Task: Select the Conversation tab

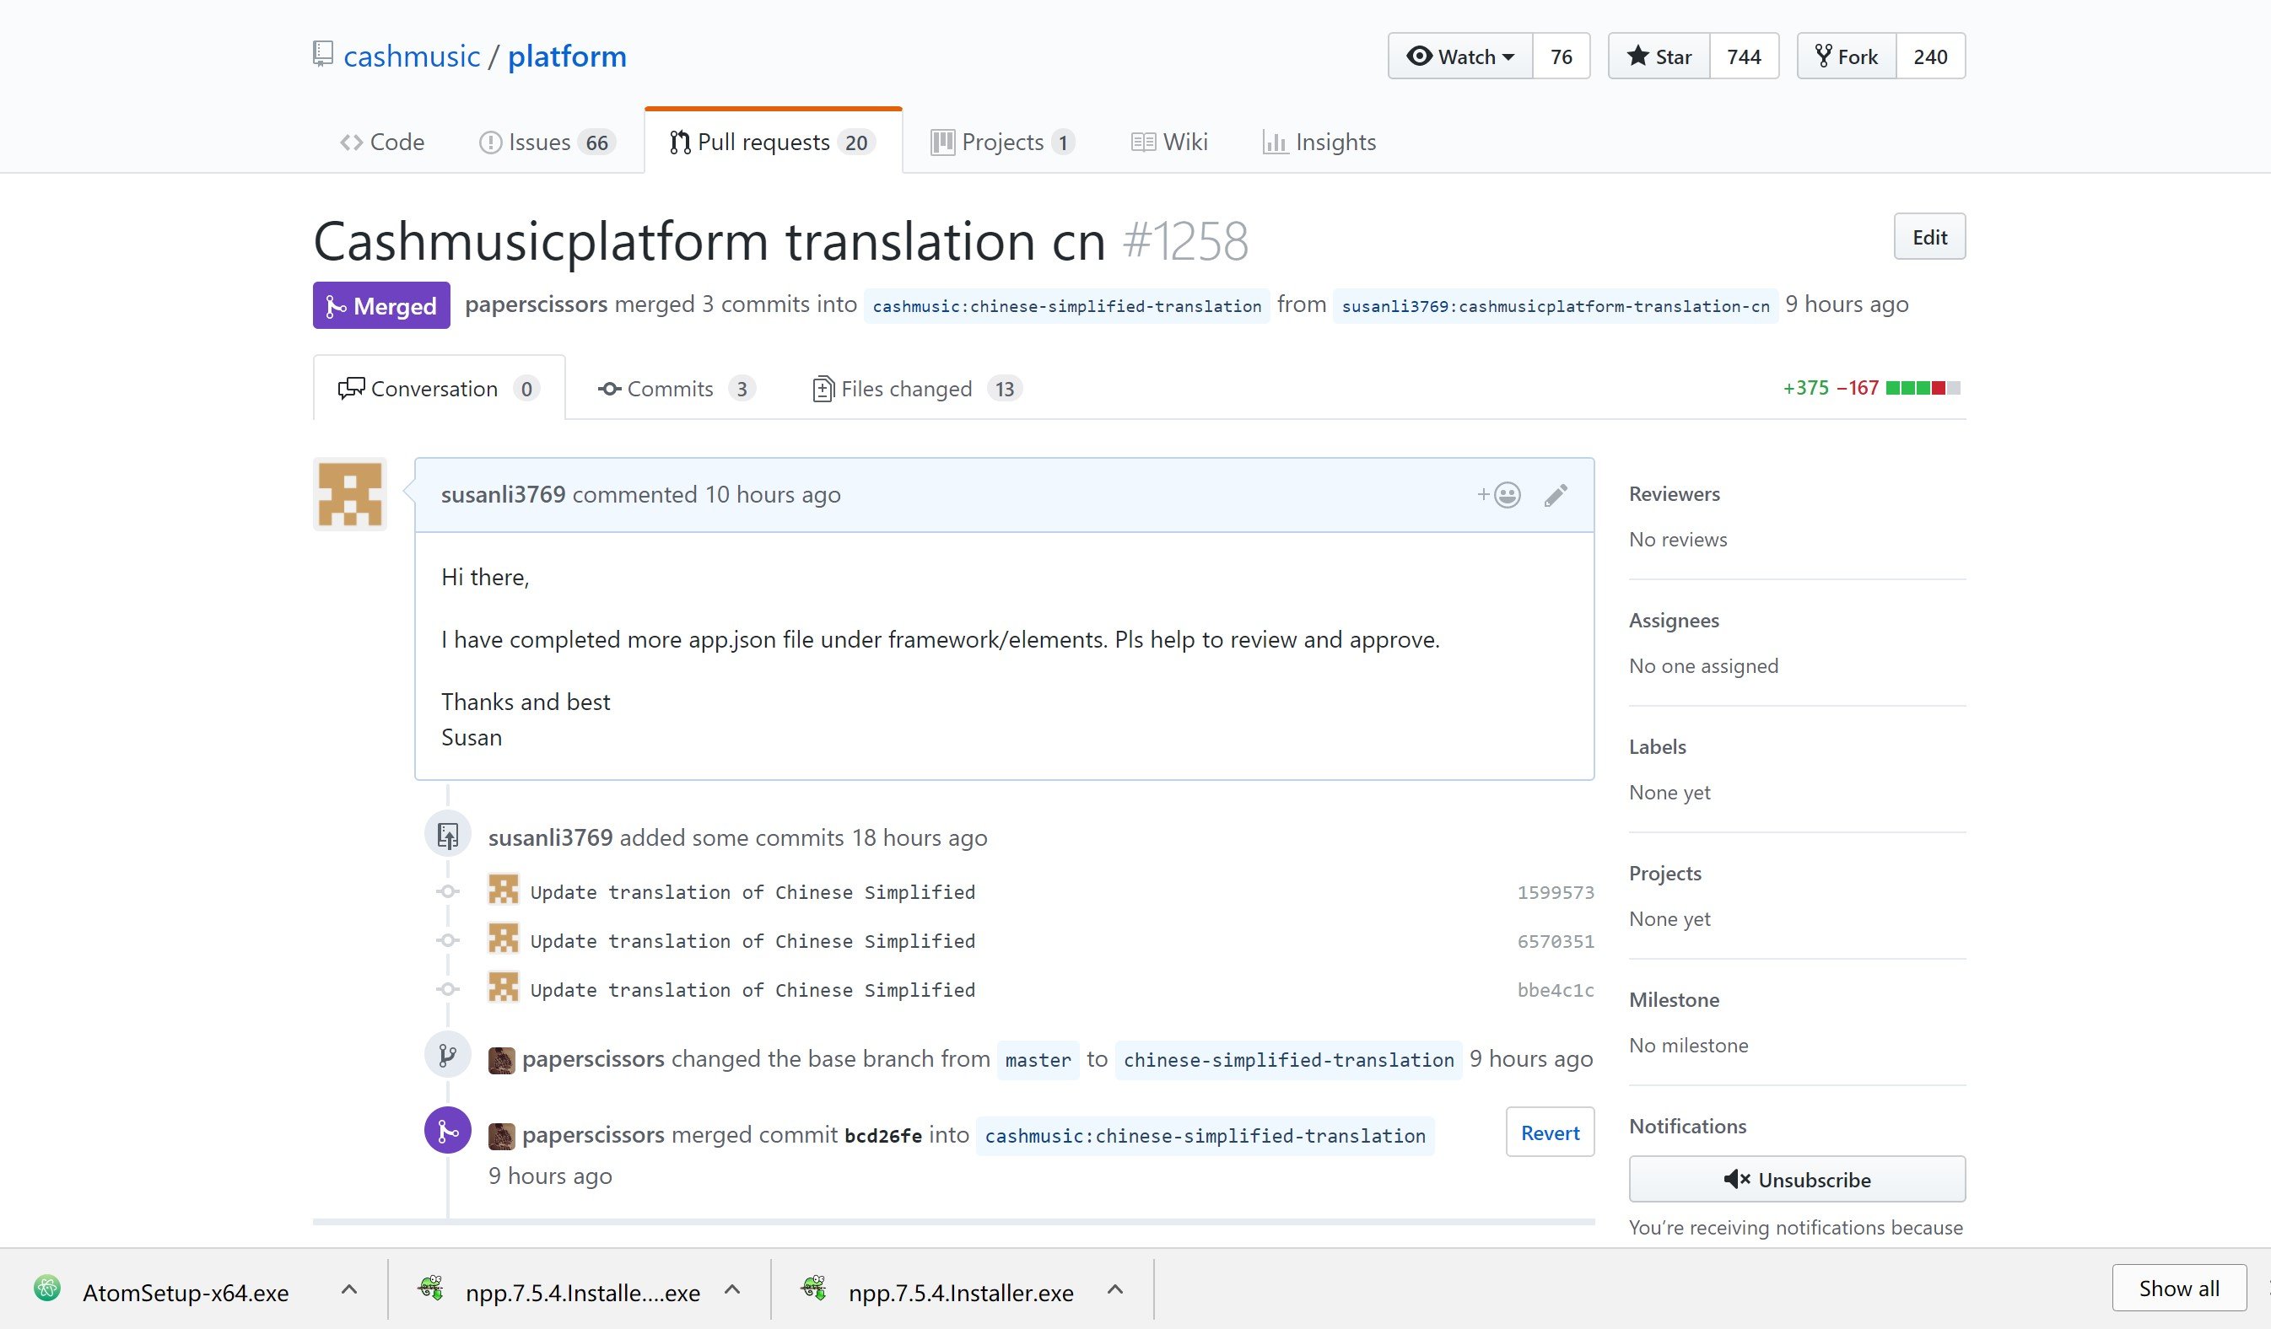Action: (x=439, y=389)
